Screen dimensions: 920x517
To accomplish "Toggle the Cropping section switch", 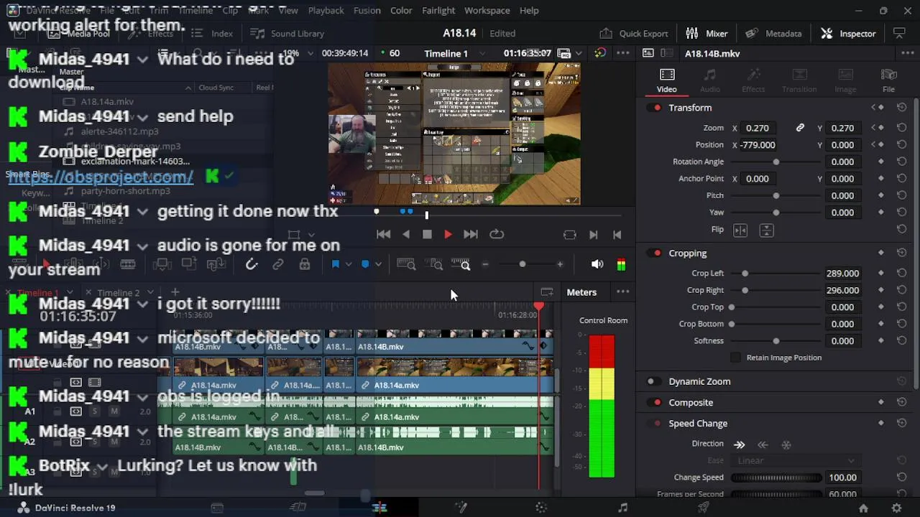I will (655, 253).
